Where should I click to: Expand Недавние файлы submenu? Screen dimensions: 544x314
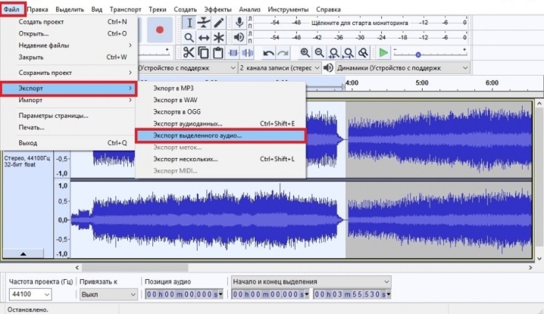(69, 45)
